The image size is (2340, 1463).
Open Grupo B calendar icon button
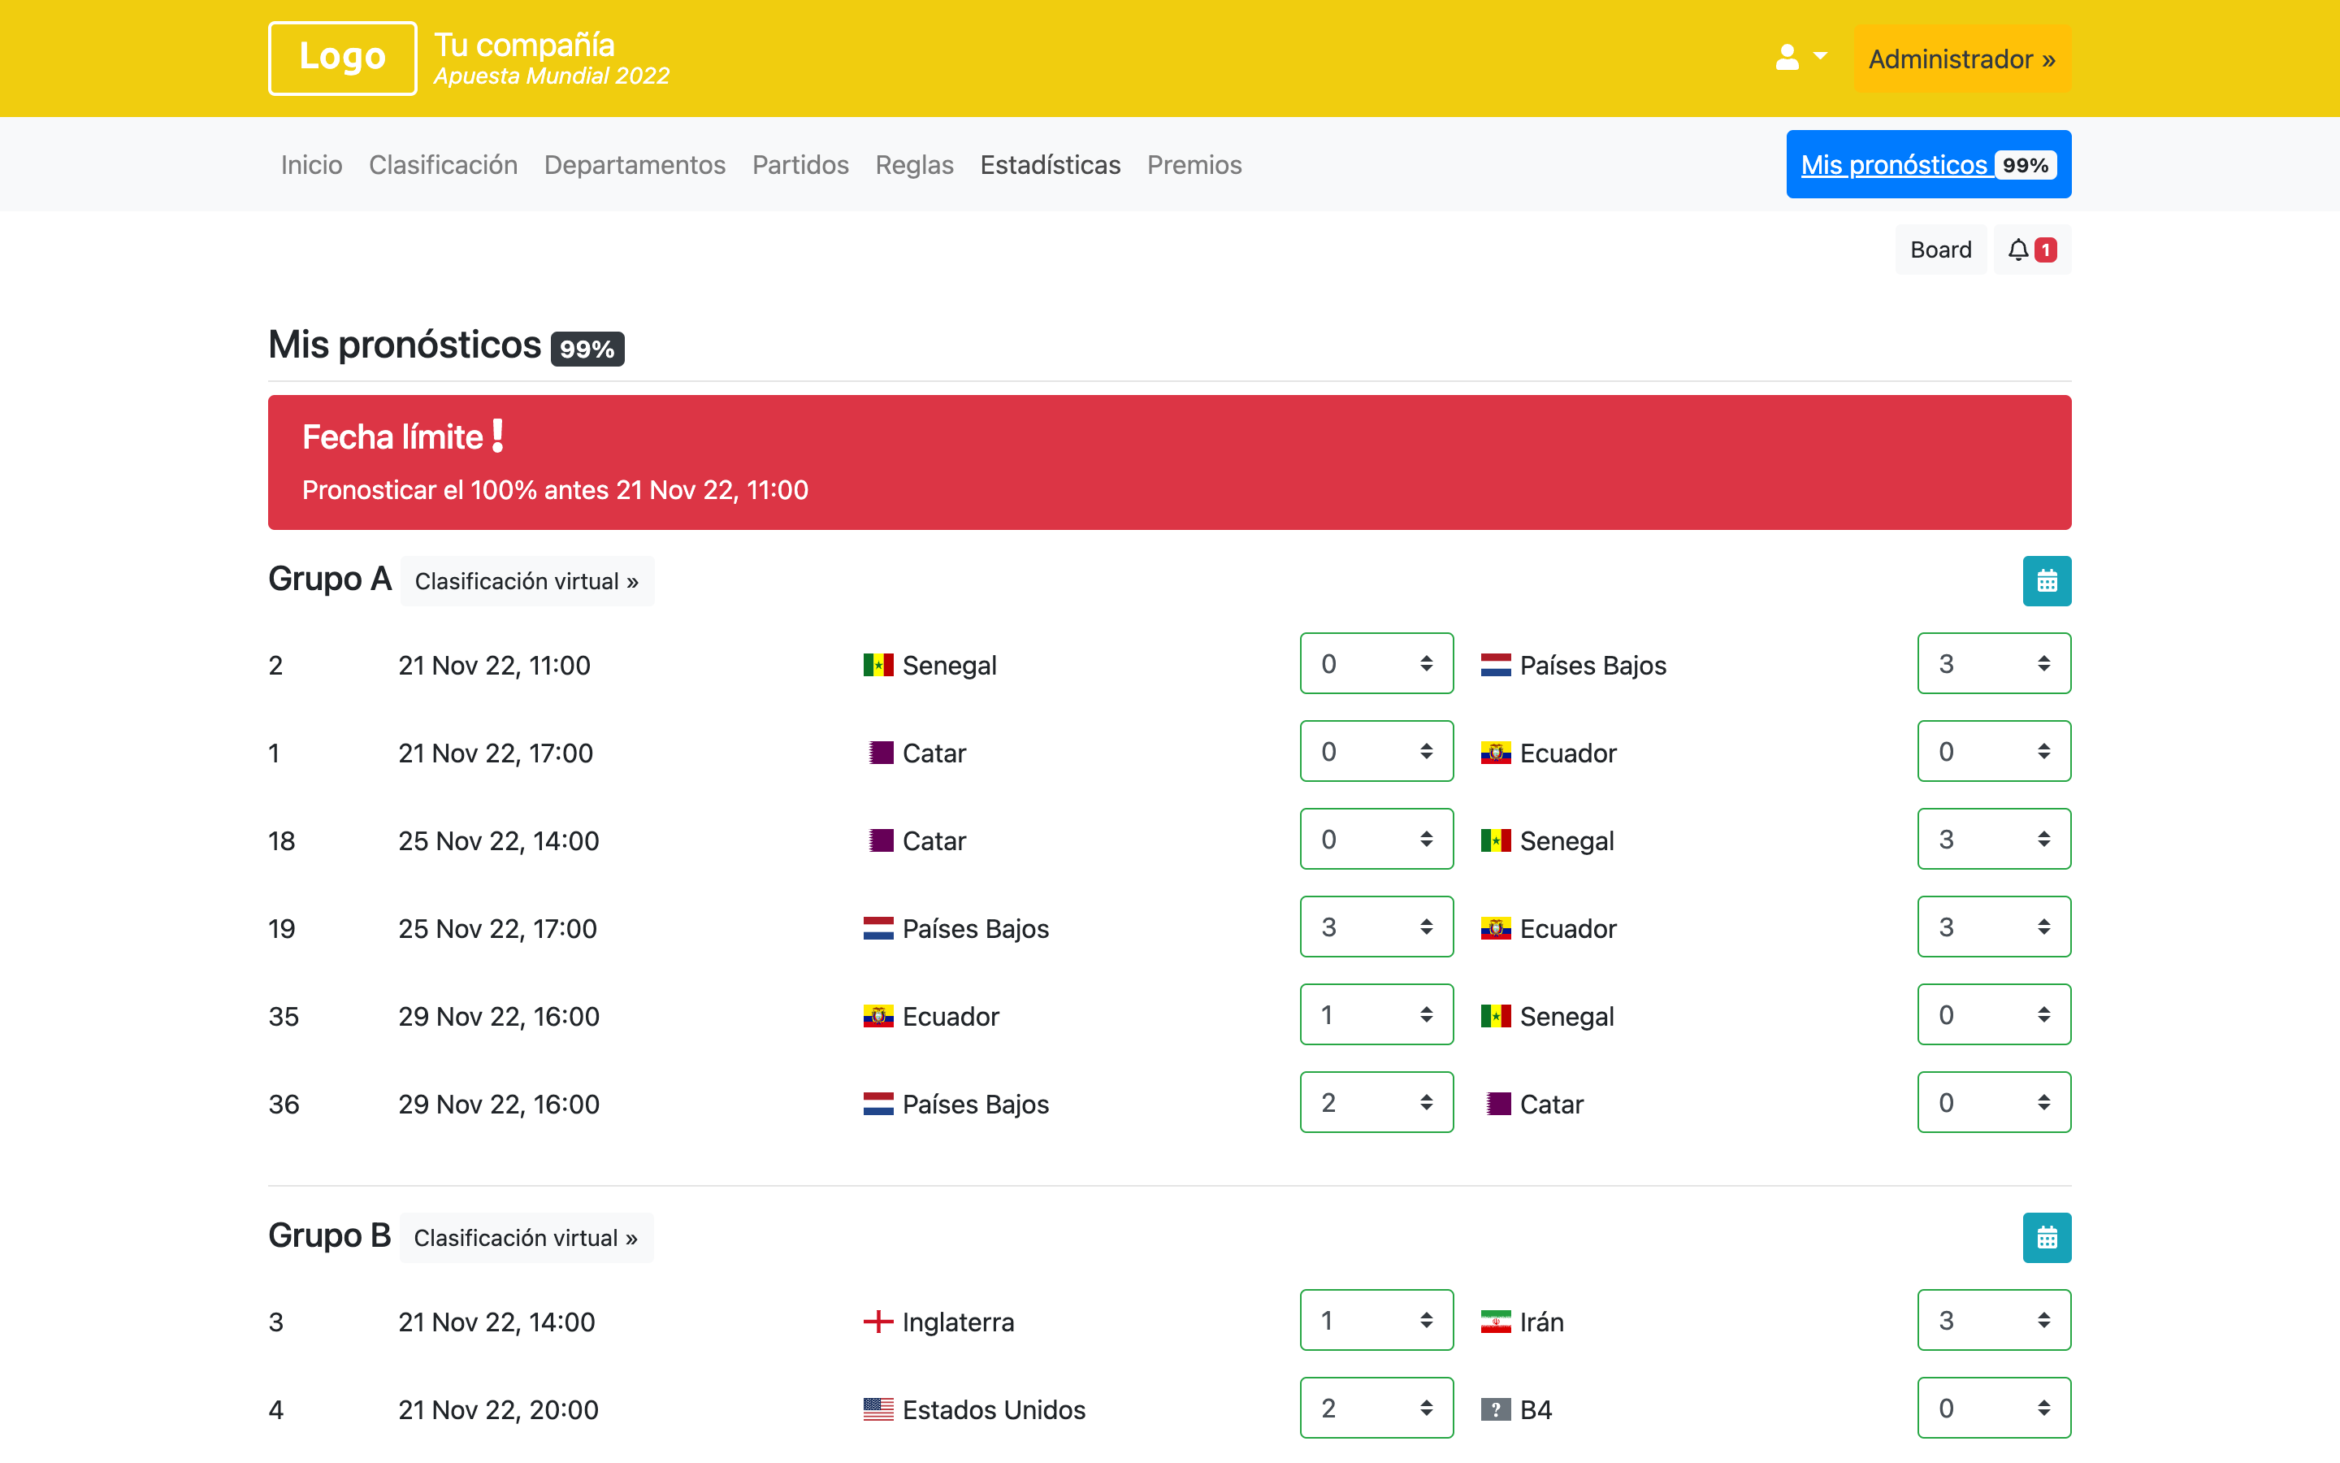click(x=2046, y=1238)
